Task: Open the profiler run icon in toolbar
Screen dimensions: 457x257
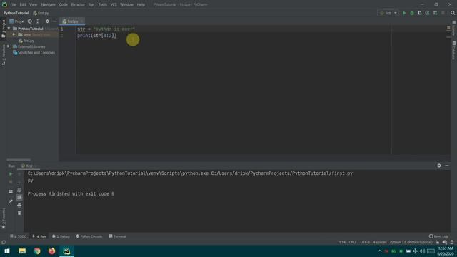Action: (427, 13)
